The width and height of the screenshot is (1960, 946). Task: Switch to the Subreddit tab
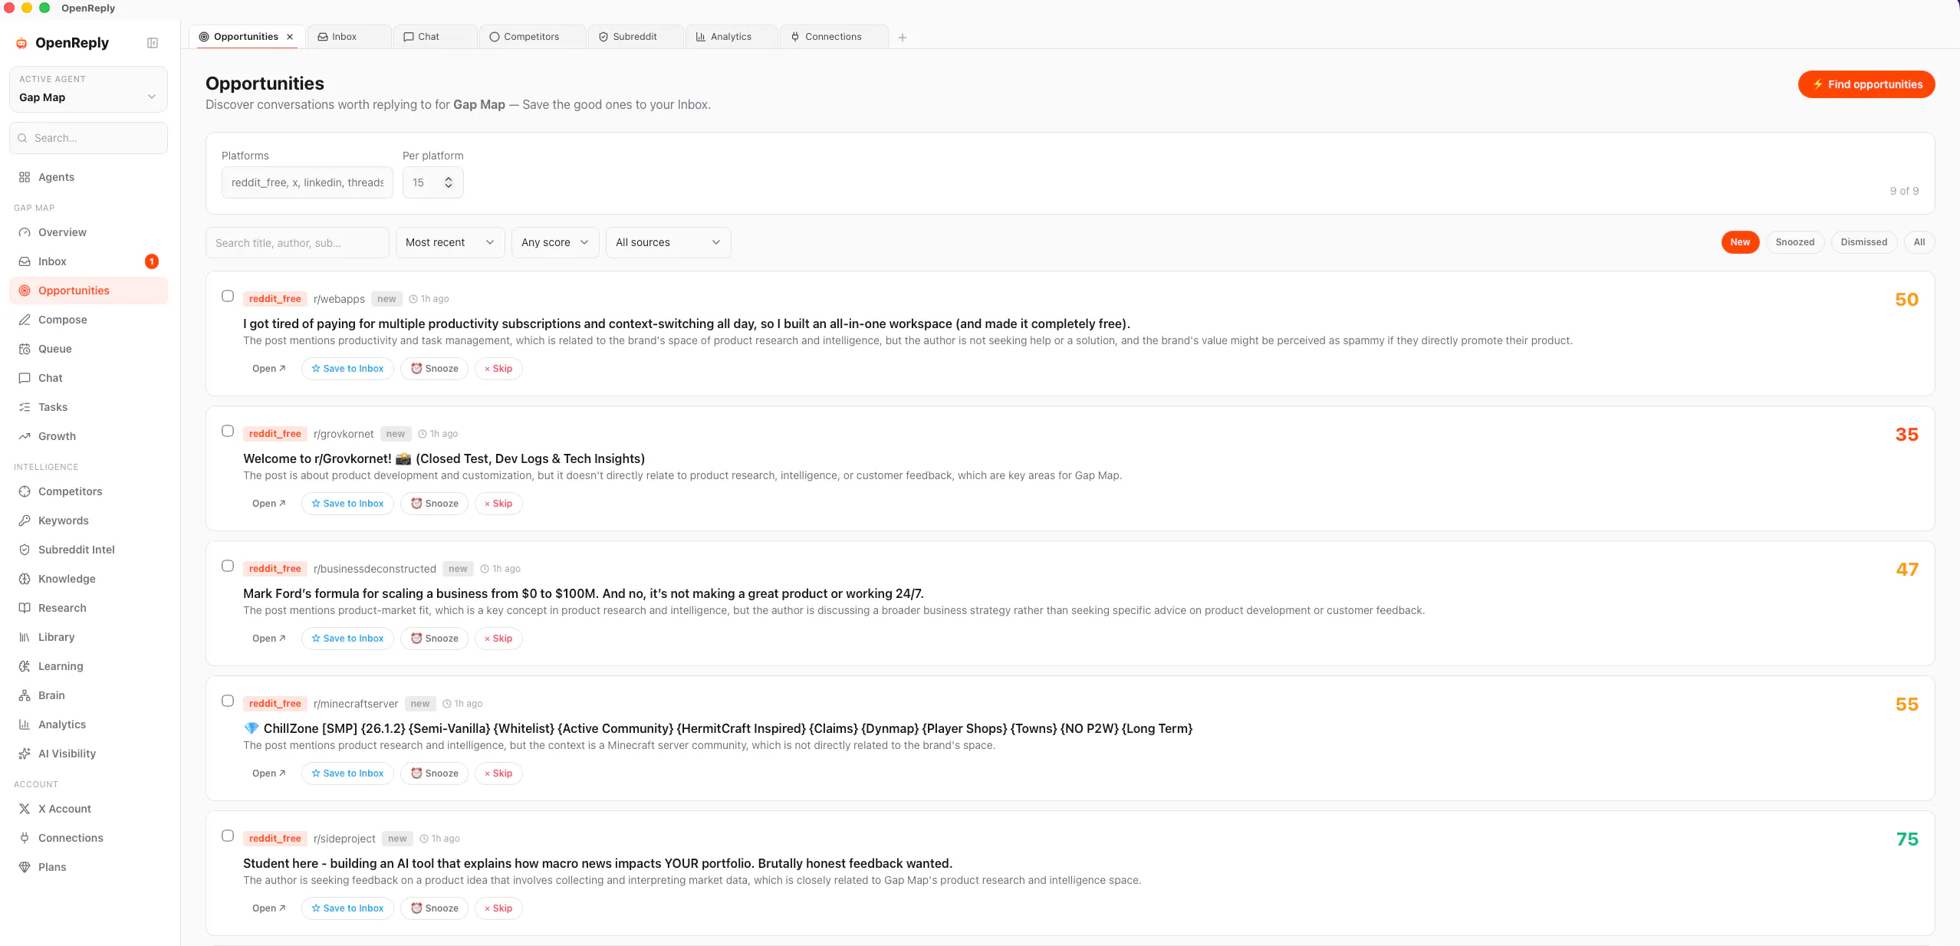[636, 37]
